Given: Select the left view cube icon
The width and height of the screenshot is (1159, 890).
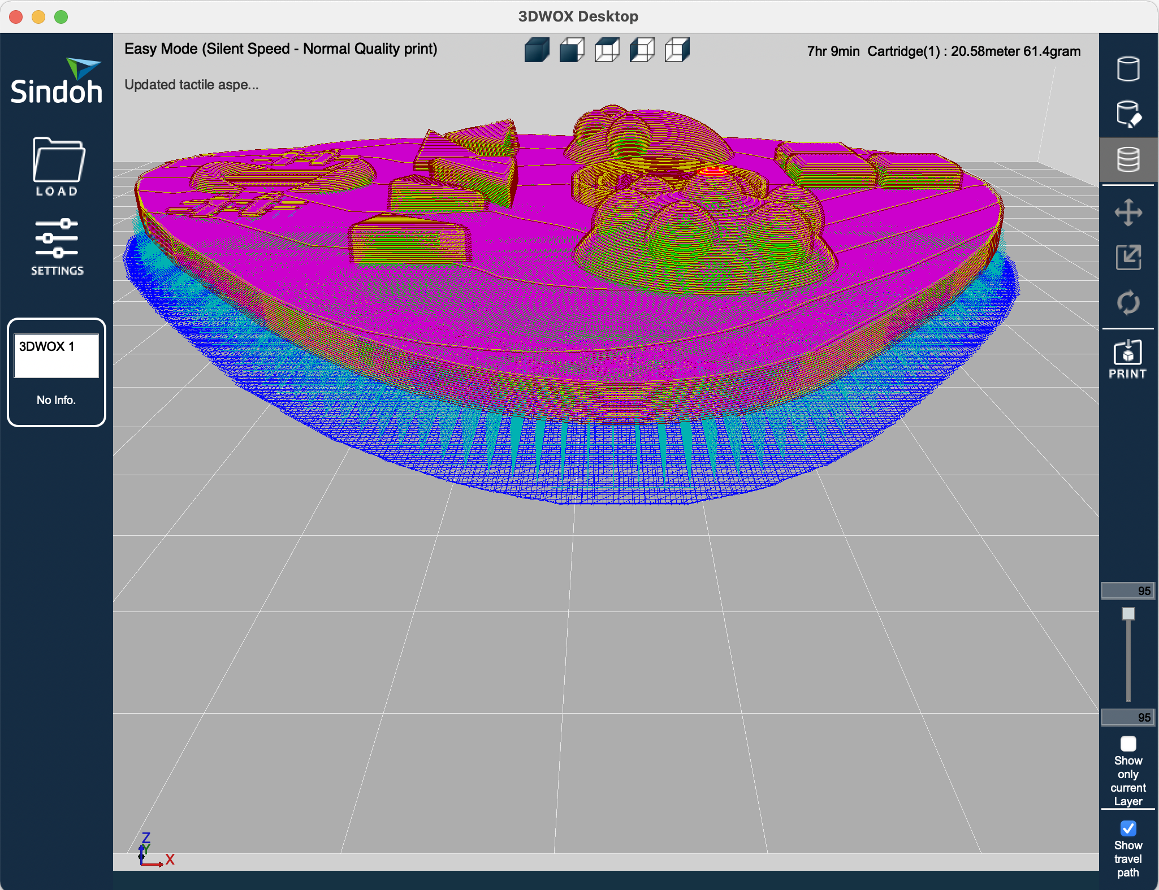Looking at the screenshot, I should (642, 50).
